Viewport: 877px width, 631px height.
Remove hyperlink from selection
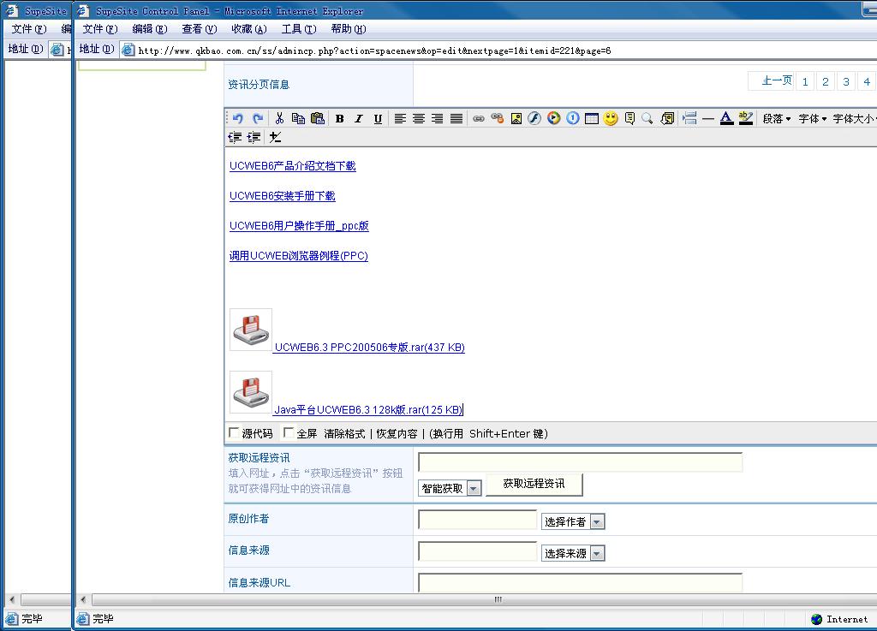(498, 118)
